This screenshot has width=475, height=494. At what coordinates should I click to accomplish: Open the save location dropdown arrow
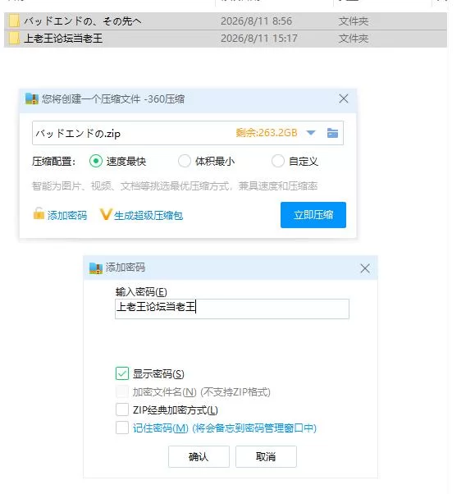(311, 133)
